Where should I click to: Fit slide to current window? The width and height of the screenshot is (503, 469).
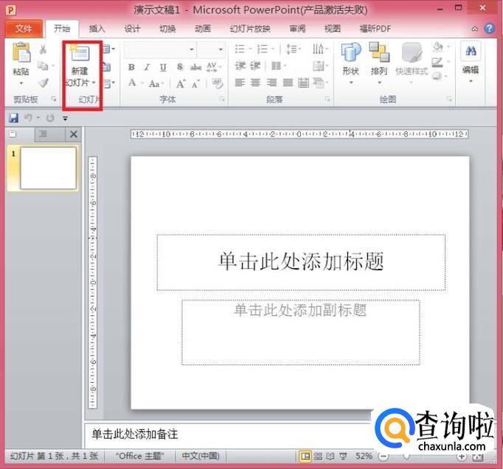477,456
